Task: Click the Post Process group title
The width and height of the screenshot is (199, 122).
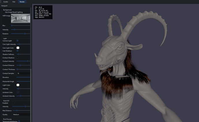Action: pos(7,119)
